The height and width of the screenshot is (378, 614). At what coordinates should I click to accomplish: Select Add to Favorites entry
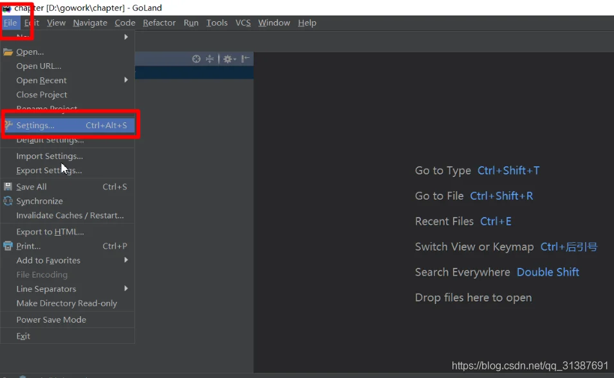coord(68,261)
